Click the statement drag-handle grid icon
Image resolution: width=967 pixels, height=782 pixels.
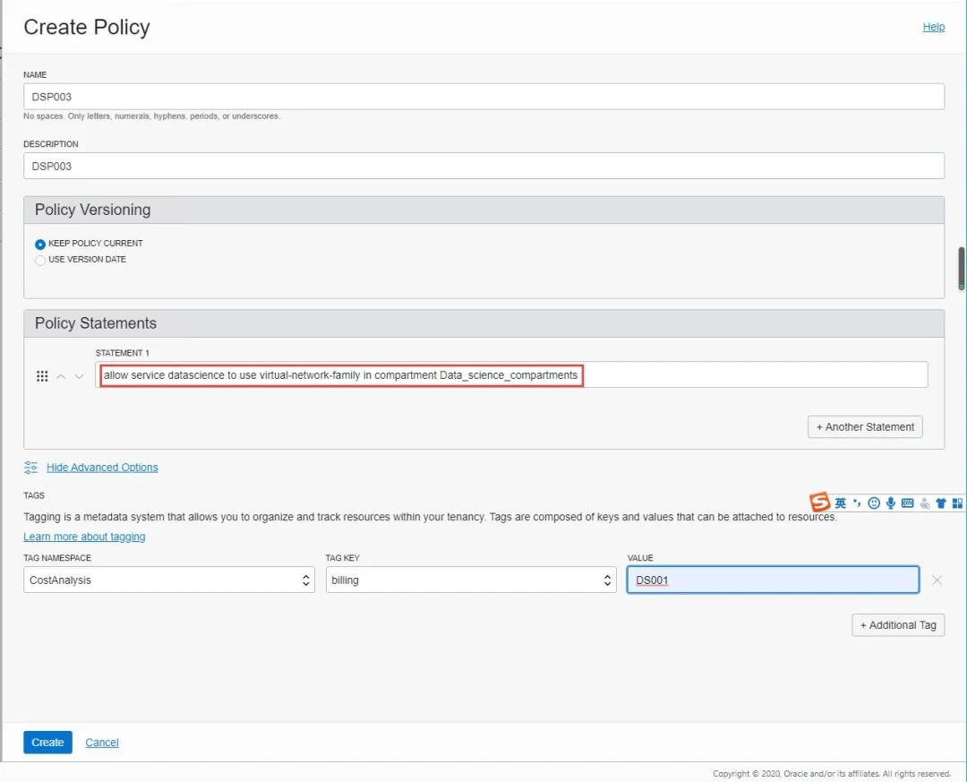click(42, 376)
